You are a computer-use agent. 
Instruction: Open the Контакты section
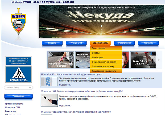coord(148,43)
